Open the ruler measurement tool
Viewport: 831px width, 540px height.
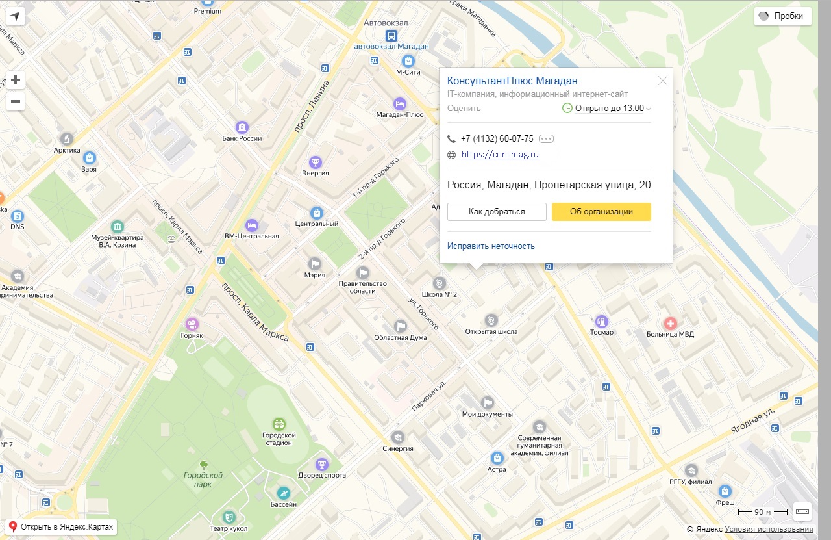tap(802, 511)
